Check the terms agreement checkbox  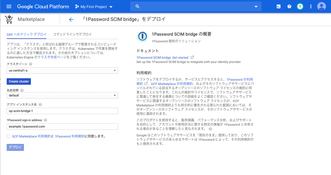pyautogui.click(x=9, y=136)
